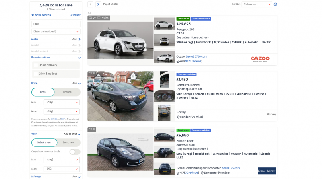
Task: Click the postcode input field
Action: click(x=56, y=24)
